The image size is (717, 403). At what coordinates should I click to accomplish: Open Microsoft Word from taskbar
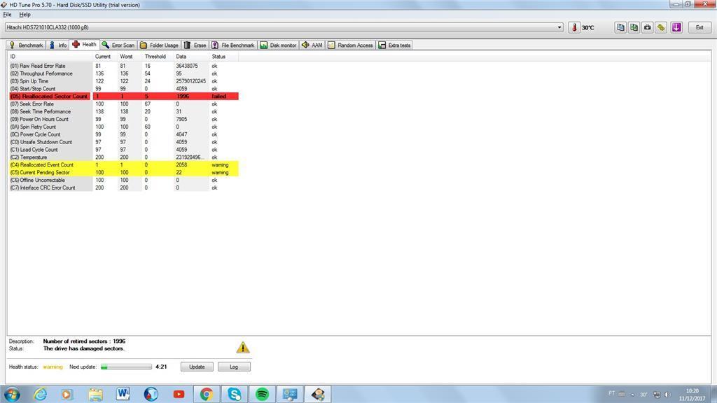(x=123, y=394)
